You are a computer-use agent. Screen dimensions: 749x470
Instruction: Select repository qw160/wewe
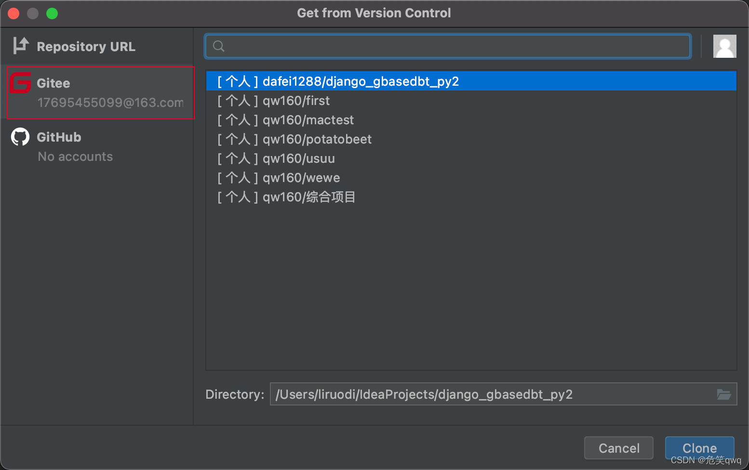(471, 178)
